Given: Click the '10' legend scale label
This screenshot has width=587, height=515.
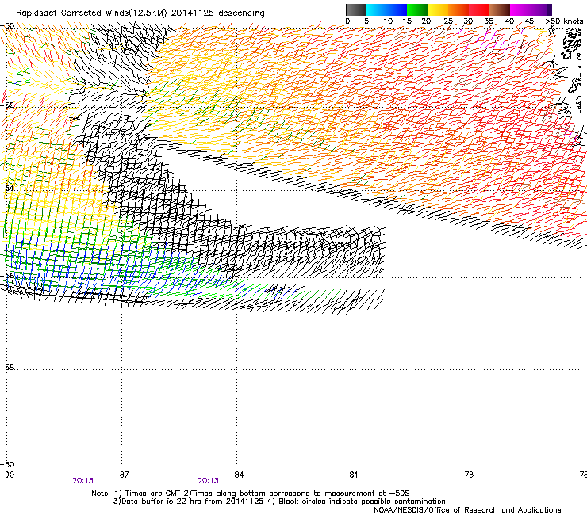Looking at the screenshot, I should (388, 21).
